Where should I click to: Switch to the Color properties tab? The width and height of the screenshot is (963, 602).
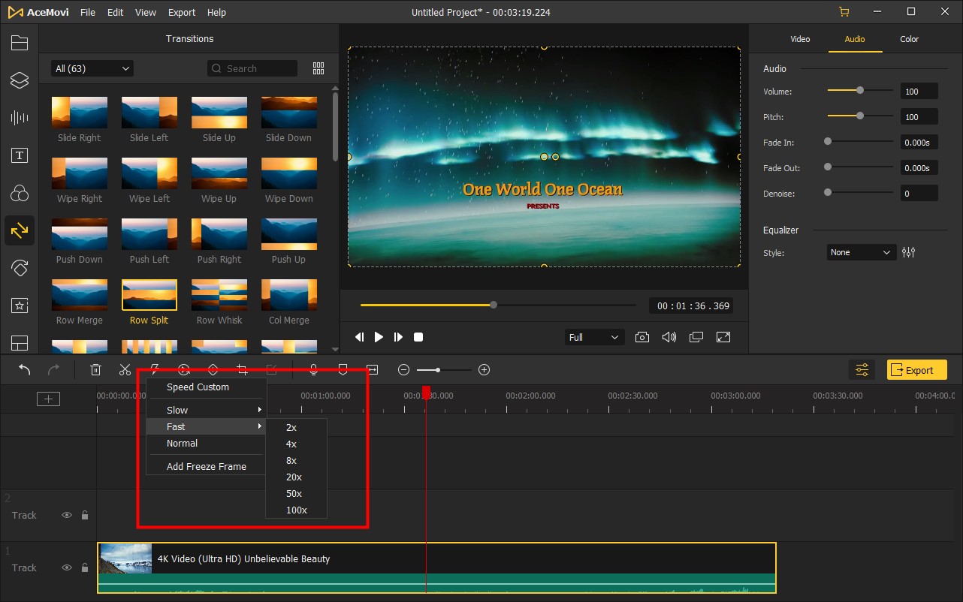click(909, 39)
